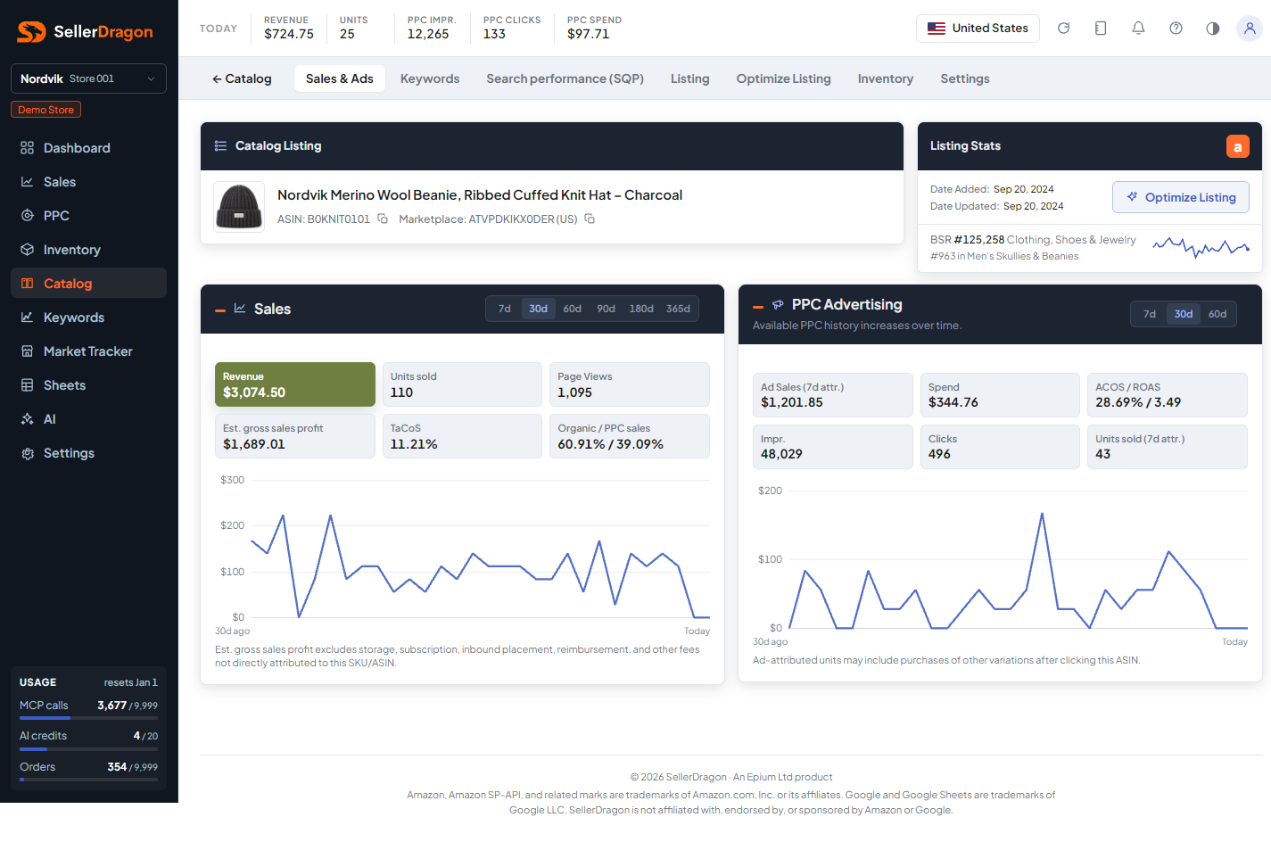The image size is (1271, 842).
Task: Click the Optimize Listing button
Action: (1181, 197)
